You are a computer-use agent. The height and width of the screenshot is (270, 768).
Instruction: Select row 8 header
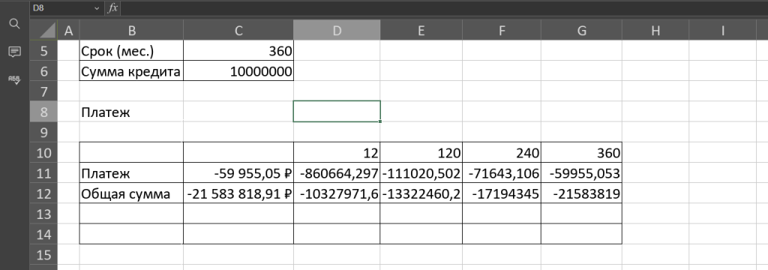[43, 112]
